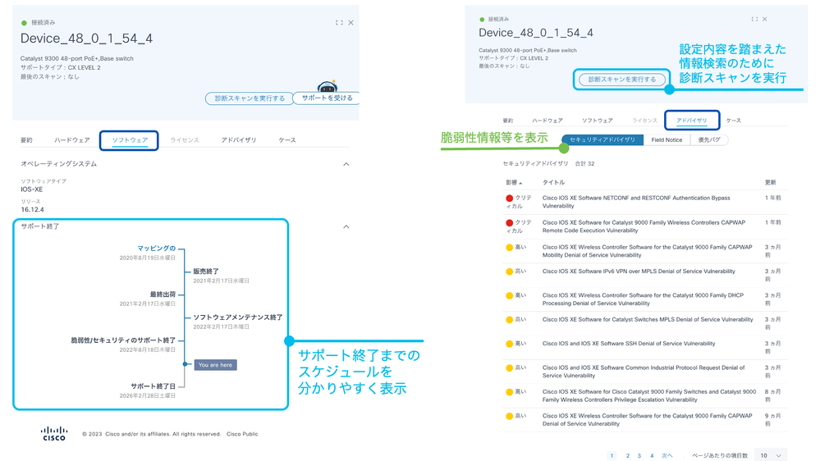The height and width of the screenshot is (461, 820).
Task: Click サポート終了日 timeline entry
Action: click(x=153, y=386)
